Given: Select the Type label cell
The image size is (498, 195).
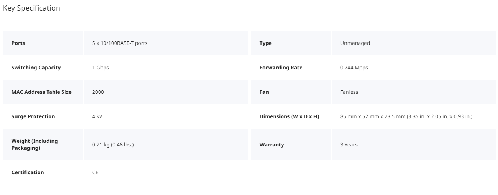Looking at the screenshot, I should point(291,43).
